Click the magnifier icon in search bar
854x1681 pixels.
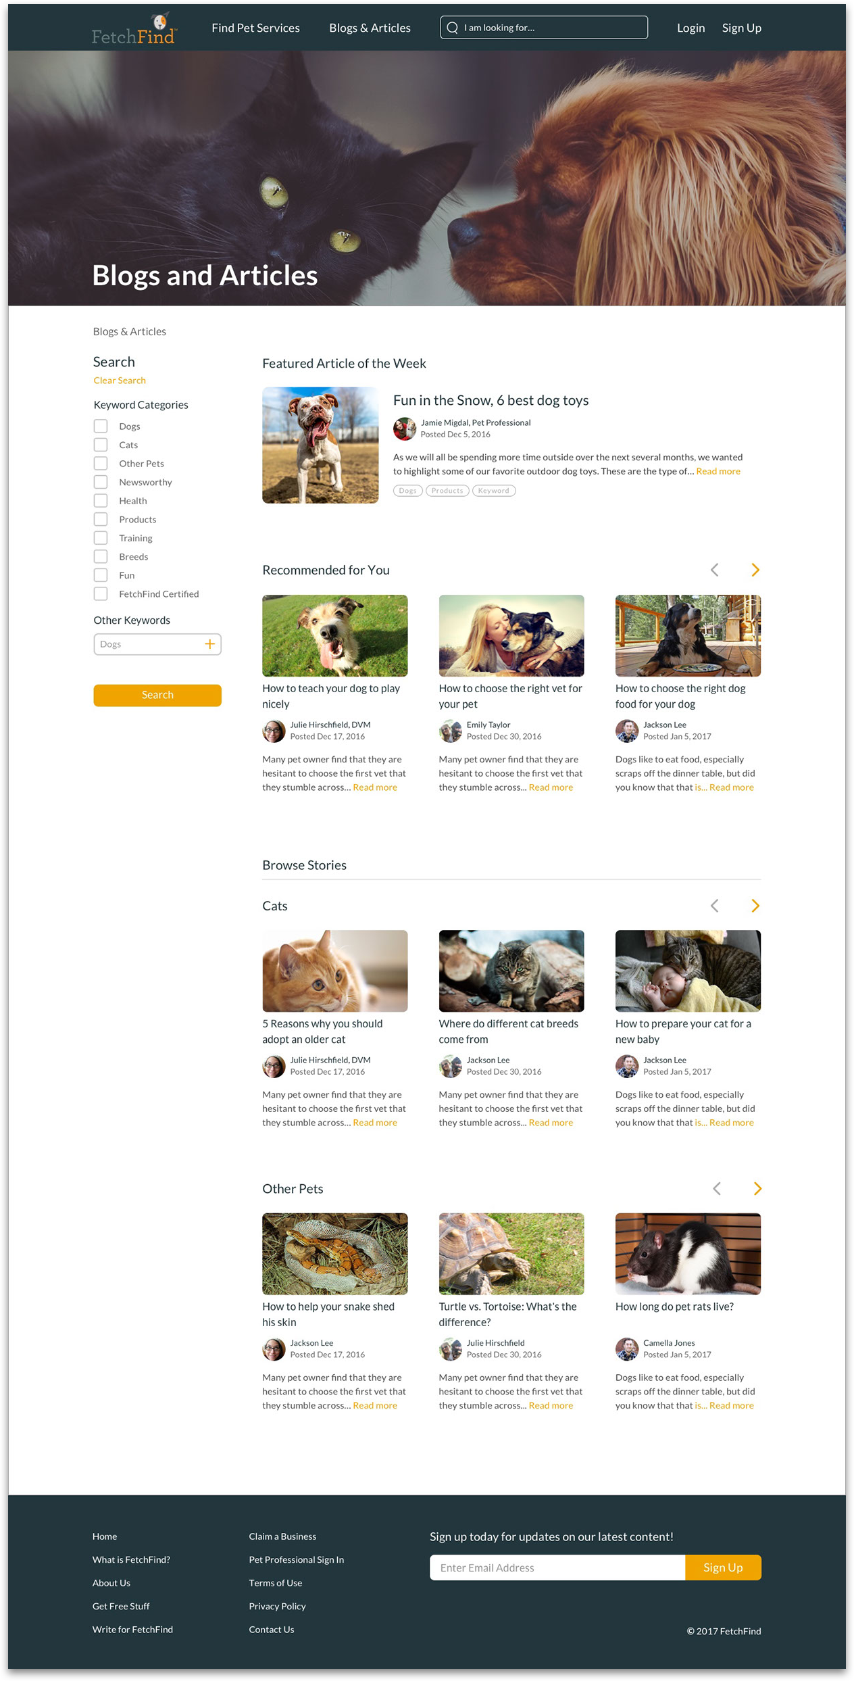[453, 28]
